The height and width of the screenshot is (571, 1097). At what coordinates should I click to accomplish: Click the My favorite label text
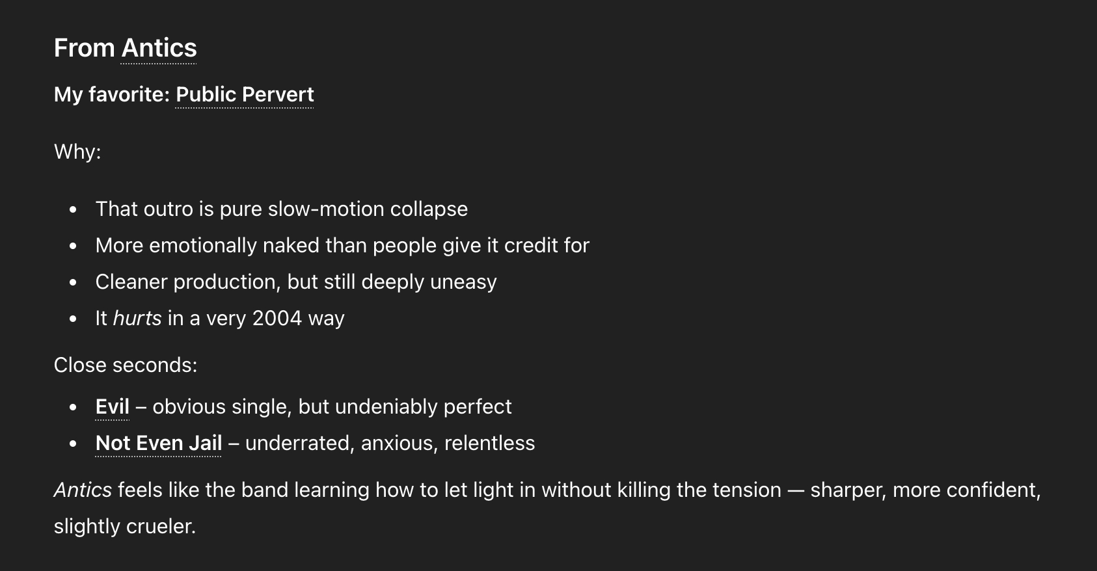111,94
